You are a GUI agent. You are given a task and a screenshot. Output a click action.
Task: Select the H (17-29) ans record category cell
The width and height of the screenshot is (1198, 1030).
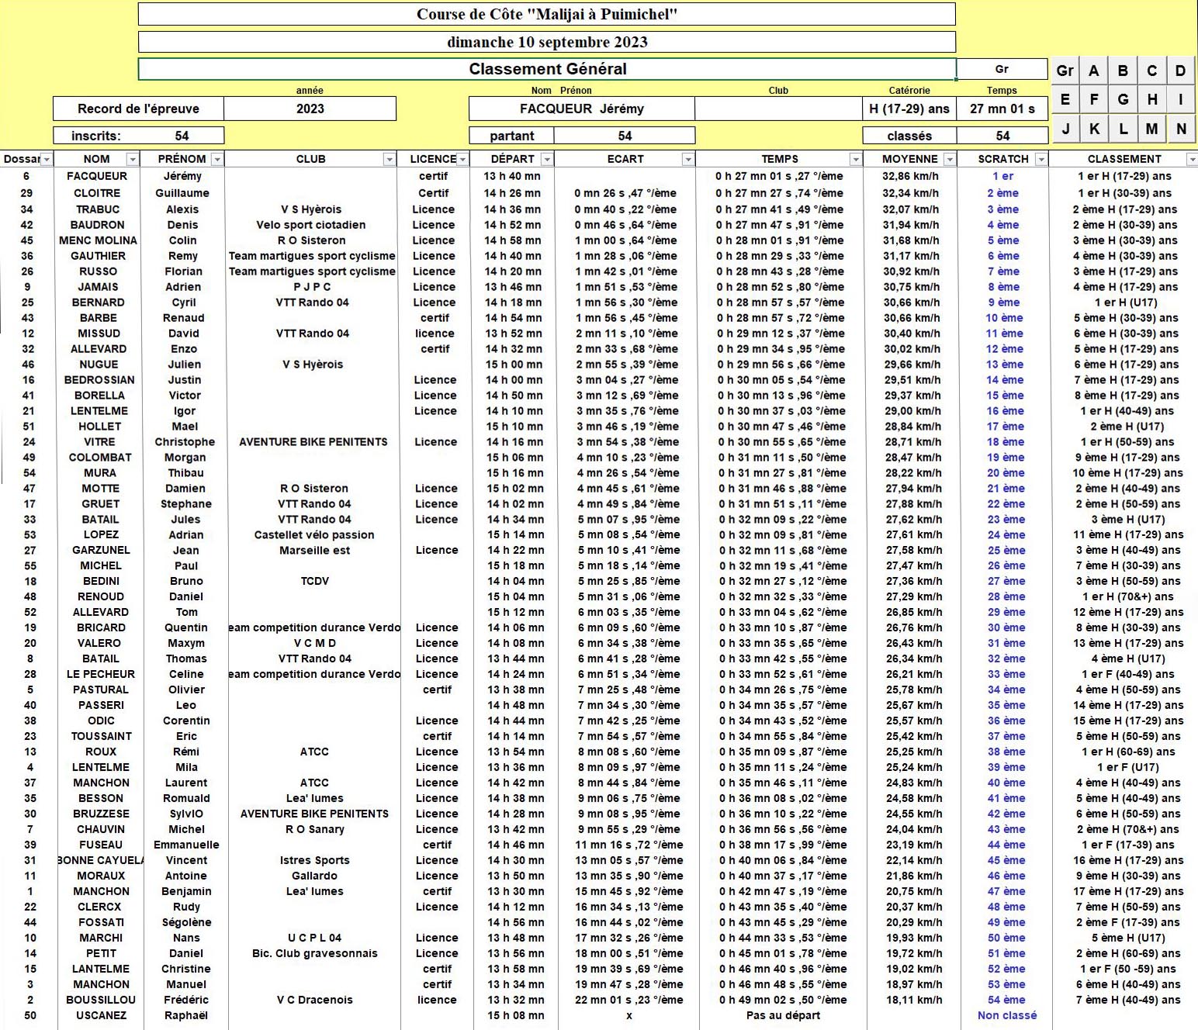point(909,109)
